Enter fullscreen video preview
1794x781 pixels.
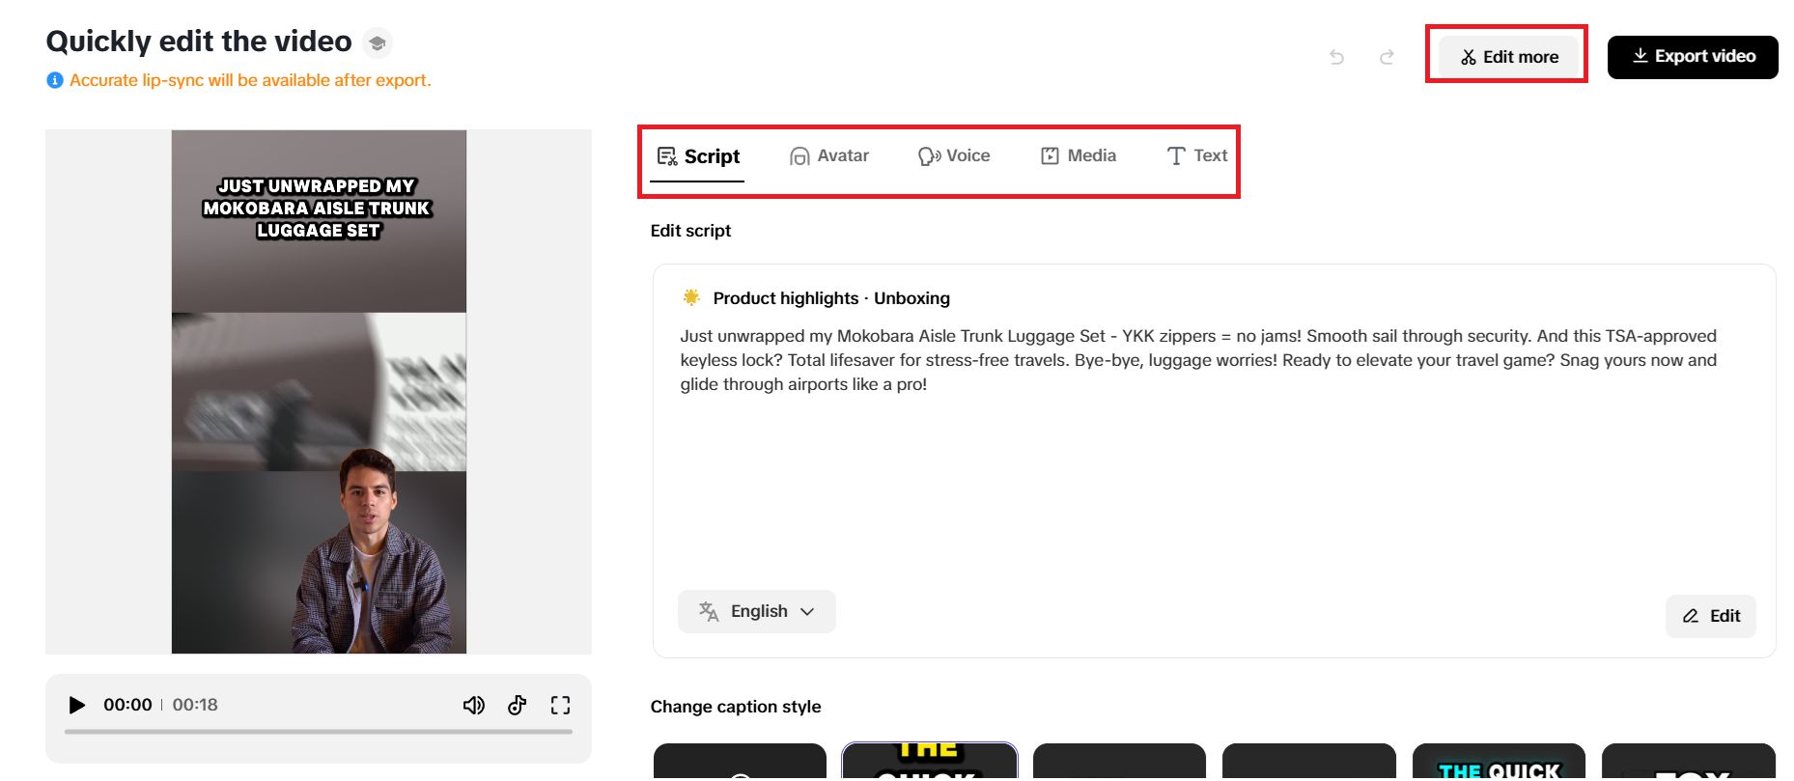pos(560,706)
